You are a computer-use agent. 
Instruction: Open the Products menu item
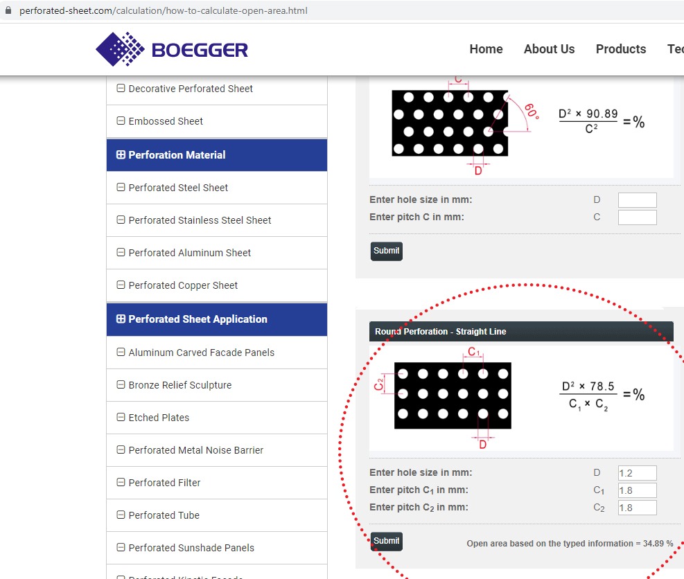tap(621, 49)
